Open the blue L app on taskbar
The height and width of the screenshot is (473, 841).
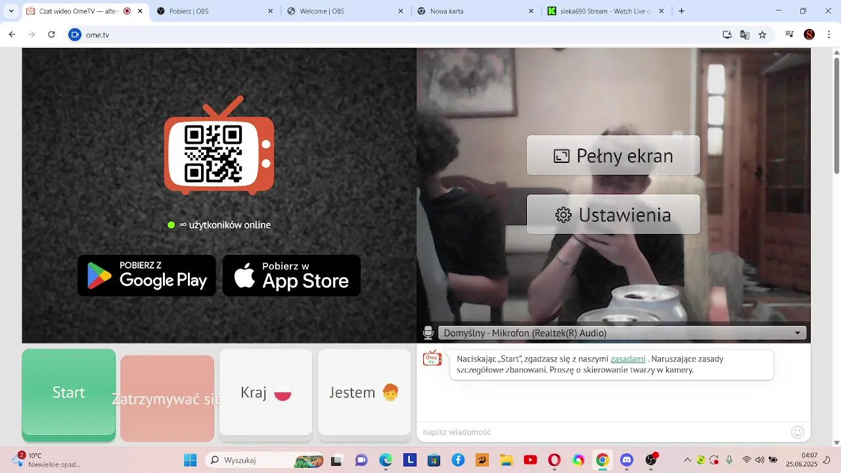pyautogui.click(x=409, y=460)
